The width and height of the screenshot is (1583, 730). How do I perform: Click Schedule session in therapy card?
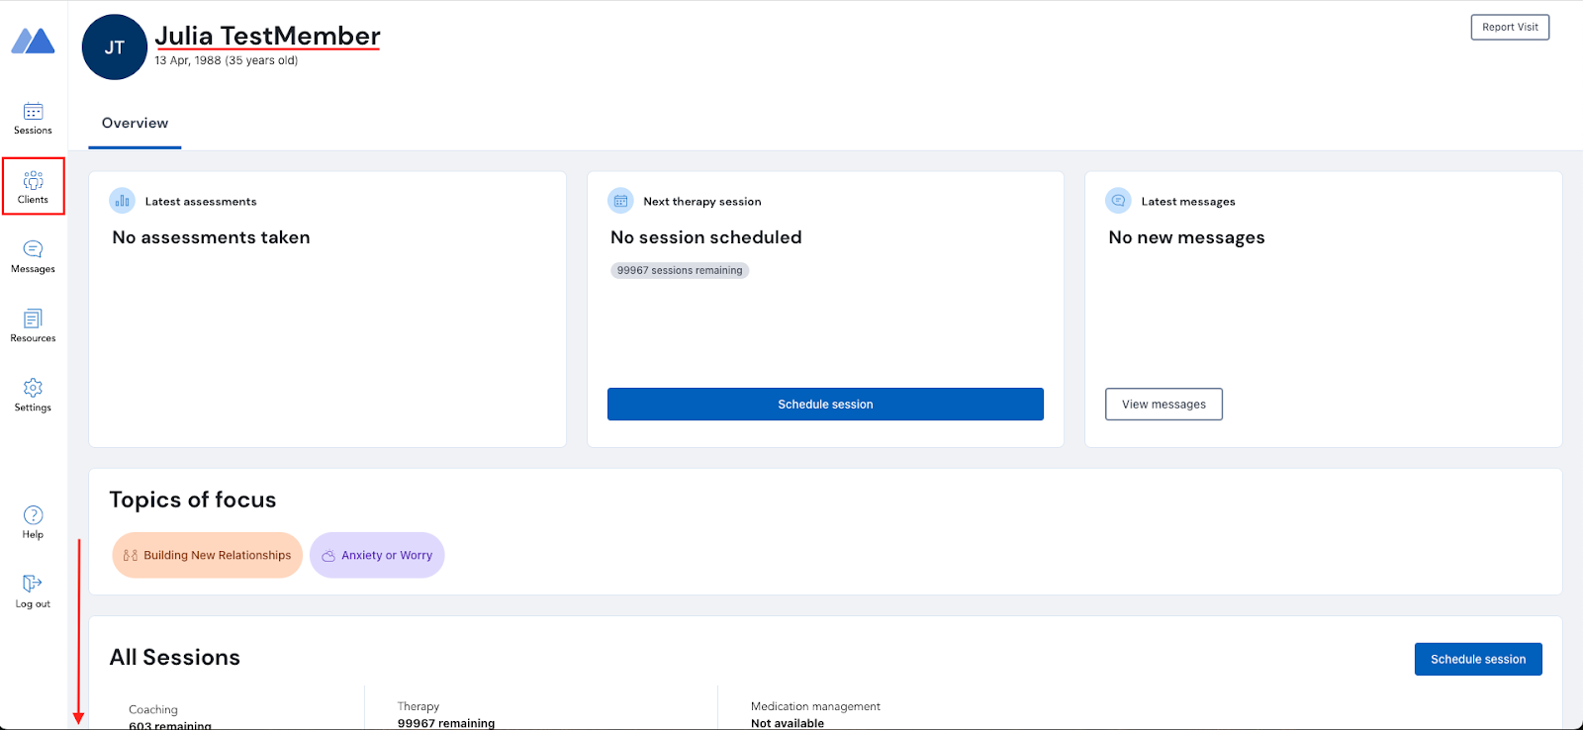825,405
